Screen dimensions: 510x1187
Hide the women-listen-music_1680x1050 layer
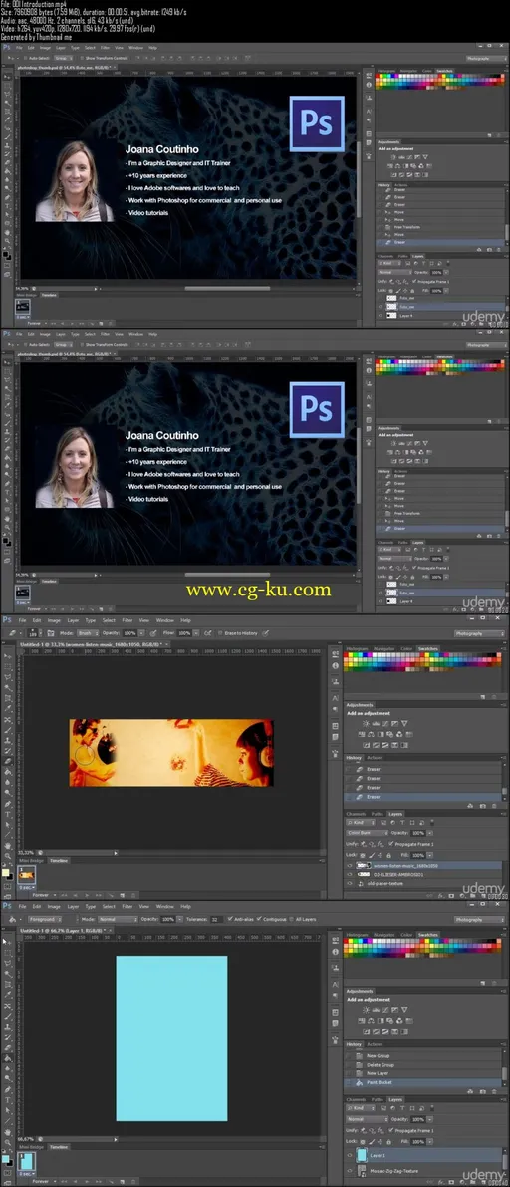click(350, 866)
